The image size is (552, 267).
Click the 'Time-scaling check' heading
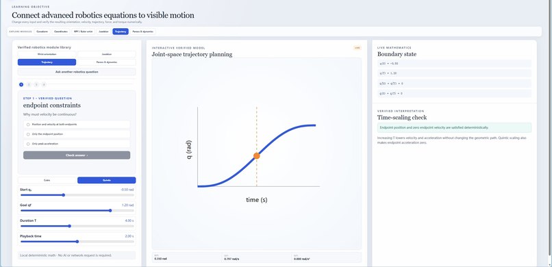click(x=402, y=118)
